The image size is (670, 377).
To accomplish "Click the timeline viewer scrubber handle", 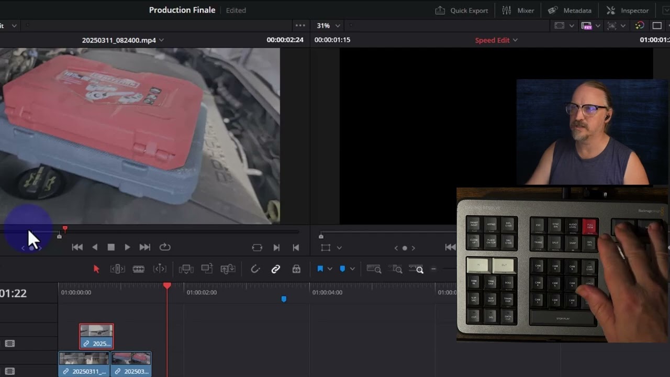I will click(x=321, y=236).
